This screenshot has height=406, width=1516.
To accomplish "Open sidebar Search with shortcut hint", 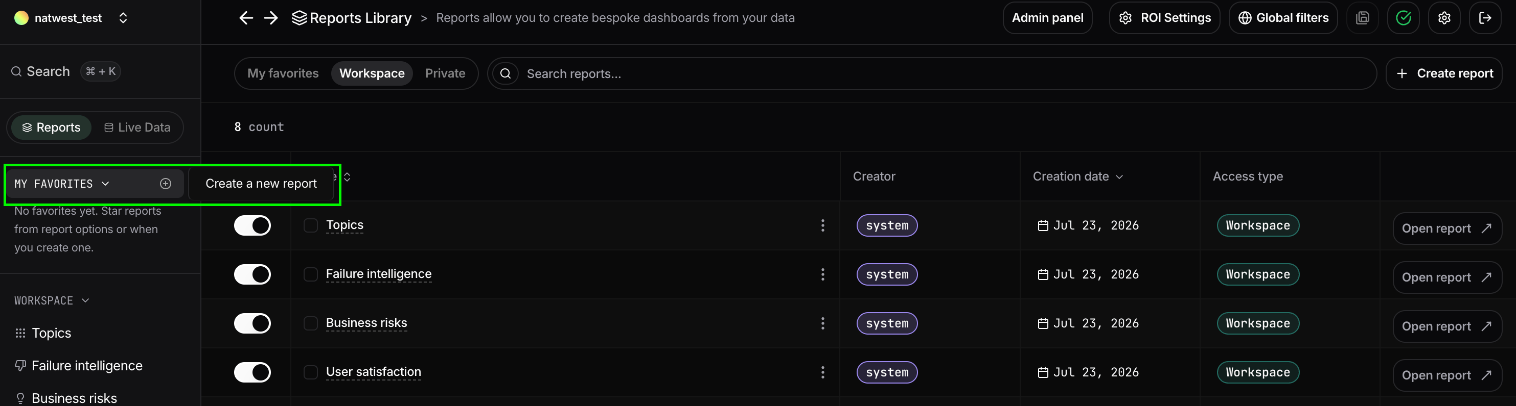I will (65, 72).
